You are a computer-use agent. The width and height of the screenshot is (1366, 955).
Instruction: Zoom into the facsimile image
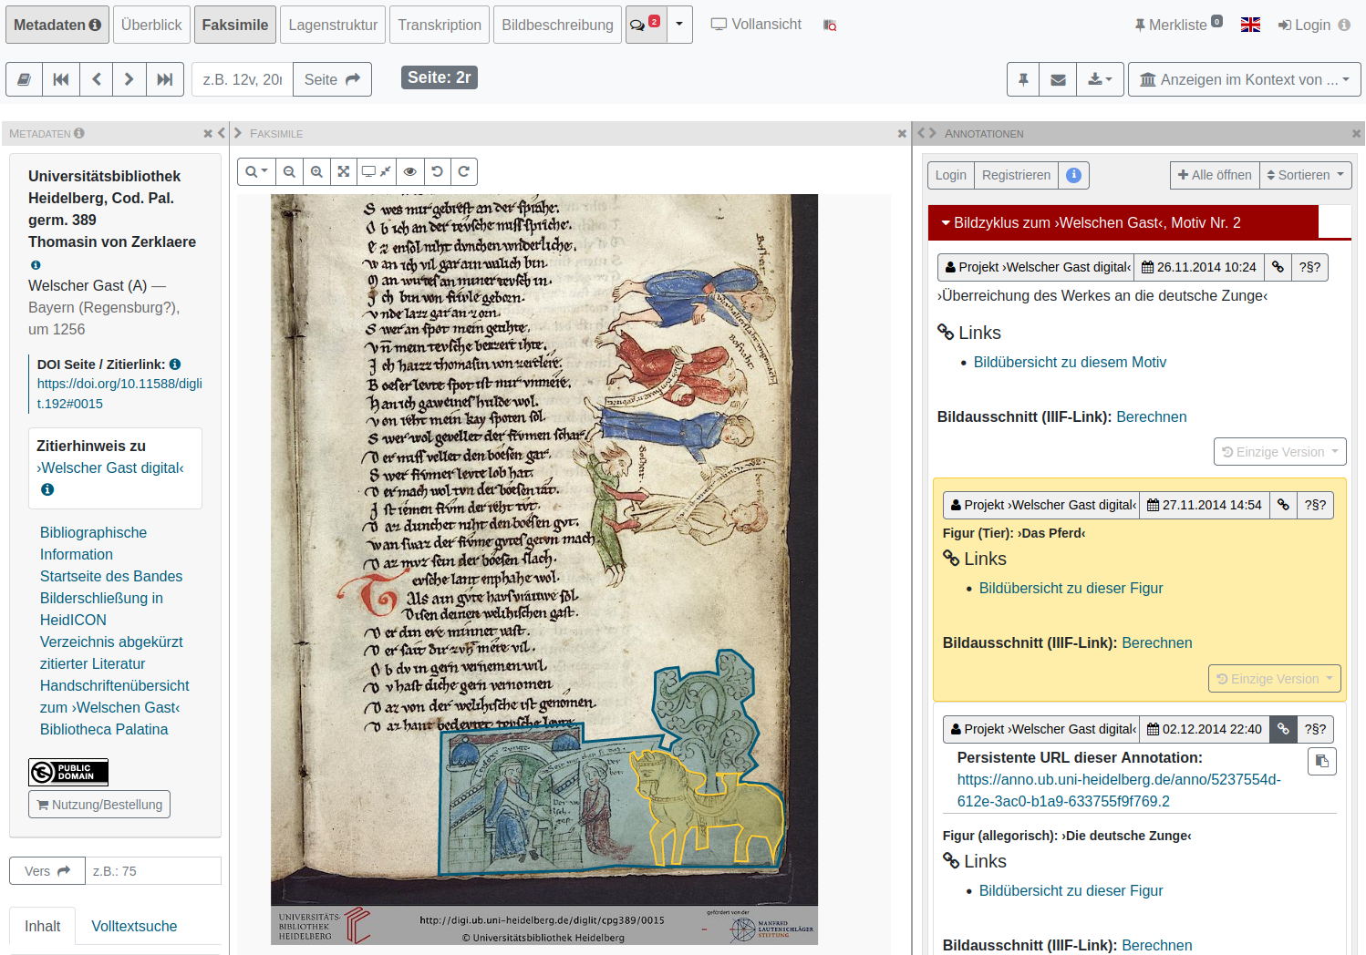click(x=316, y=171)
